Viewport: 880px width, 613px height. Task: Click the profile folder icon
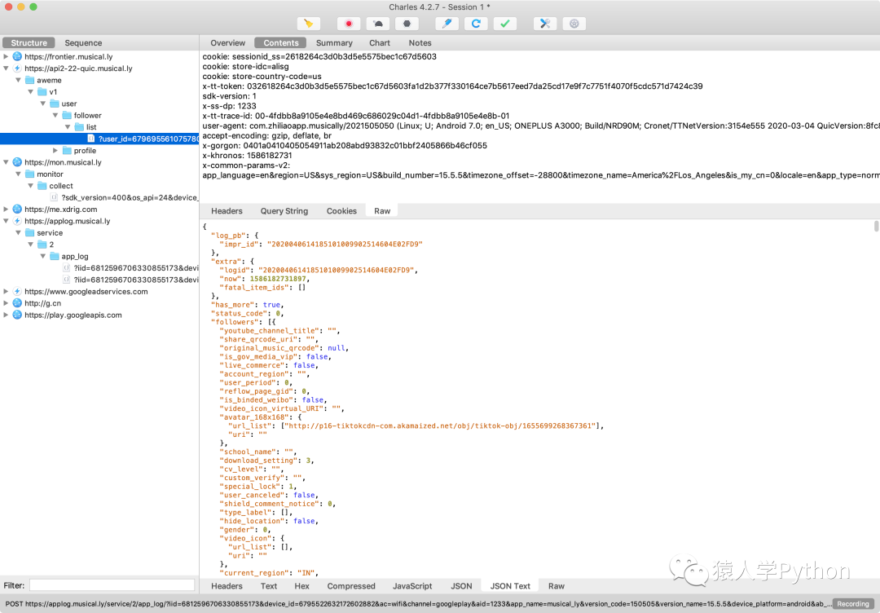click(x=67, y=151)
